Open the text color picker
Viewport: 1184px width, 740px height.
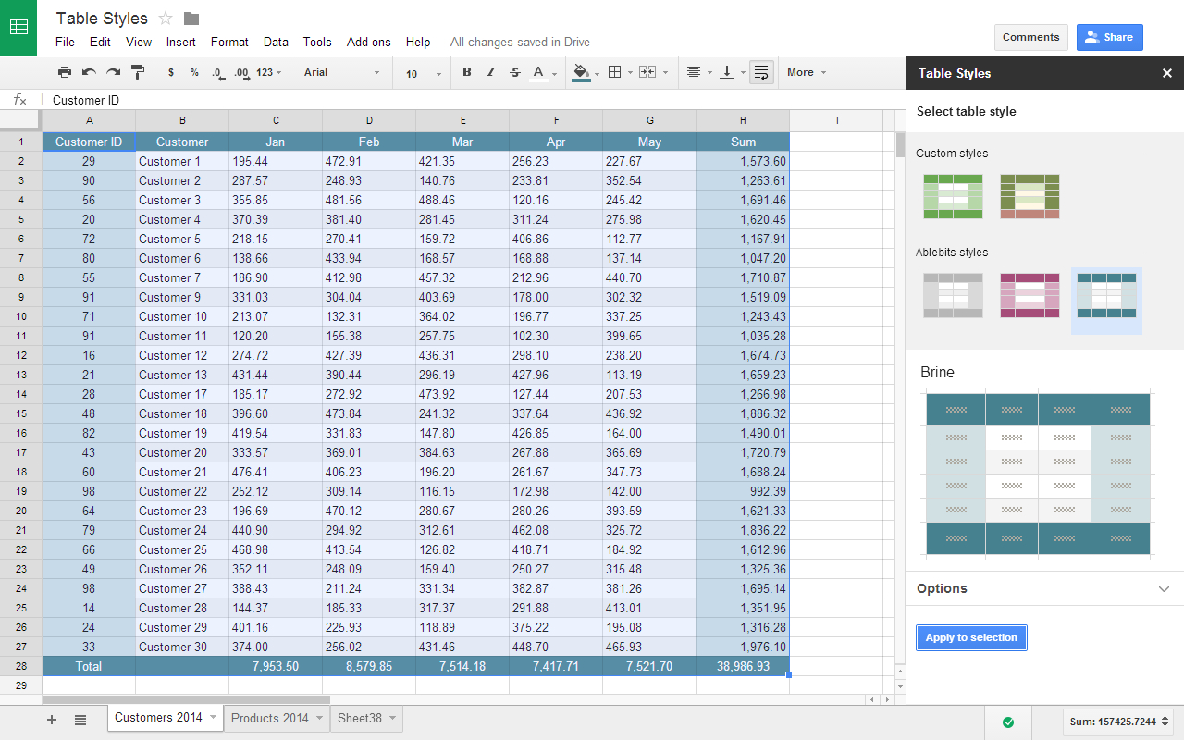536,72
